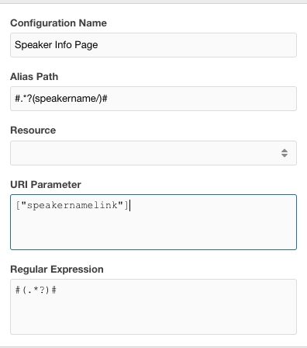Click the 'Speaker Info Page' text
Viewport: 307px width, 348px height.
coord(57,45)
